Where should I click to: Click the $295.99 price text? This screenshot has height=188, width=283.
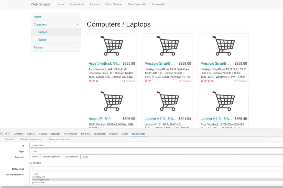click(129, 63)
